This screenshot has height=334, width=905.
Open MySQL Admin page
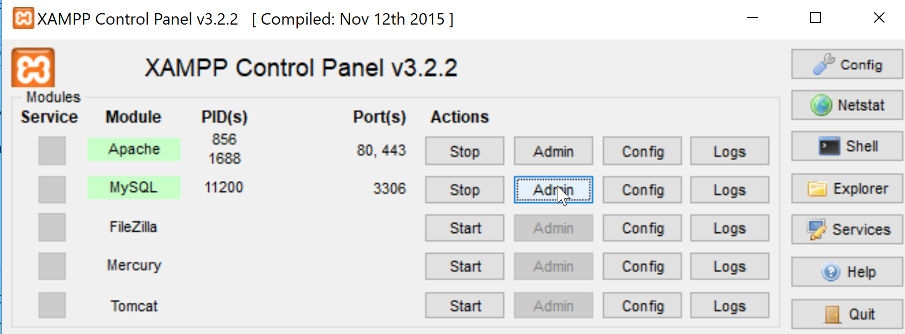553,190
